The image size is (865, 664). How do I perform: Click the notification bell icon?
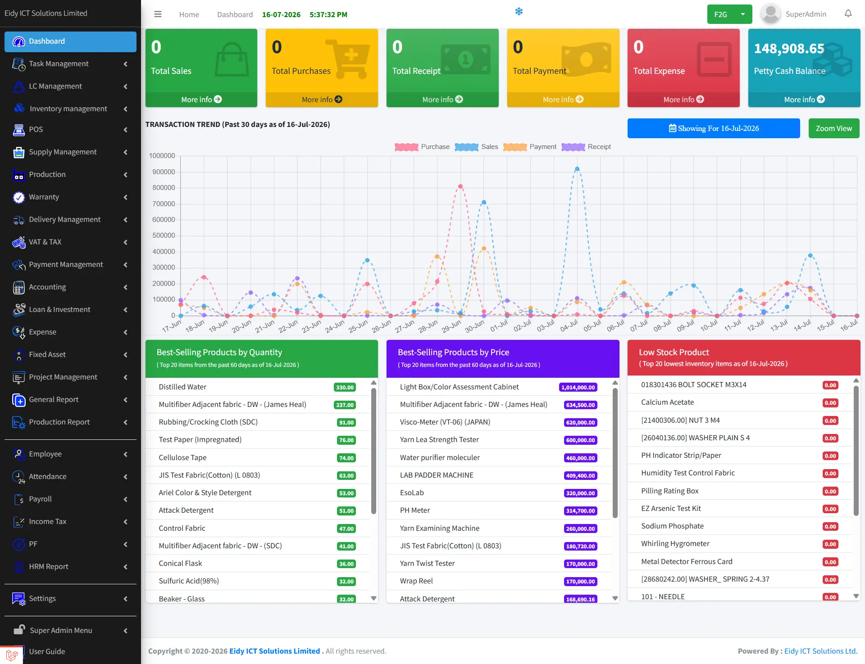click(x=848, y=14)
